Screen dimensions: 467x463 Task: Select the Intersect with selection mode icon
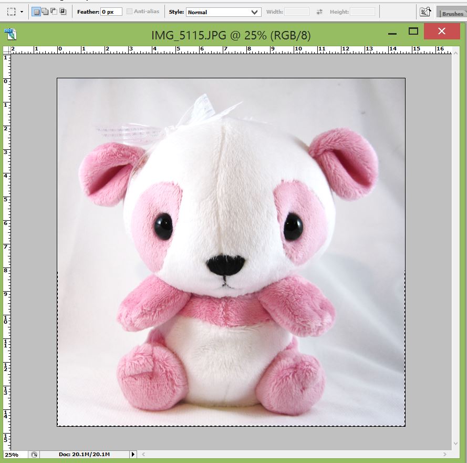coord(63,12)
